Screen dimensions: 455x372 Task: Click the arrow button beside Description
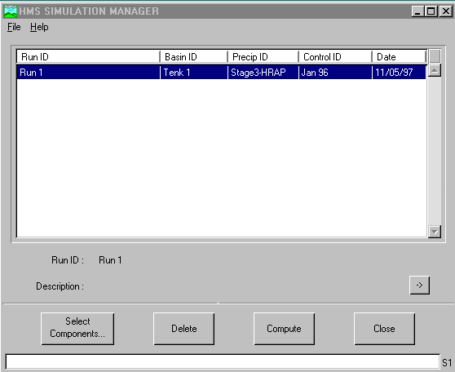[x=419, y=286]
